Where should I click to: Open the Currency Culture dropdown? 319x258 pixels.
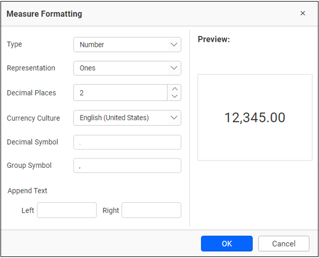pos(127,118)
